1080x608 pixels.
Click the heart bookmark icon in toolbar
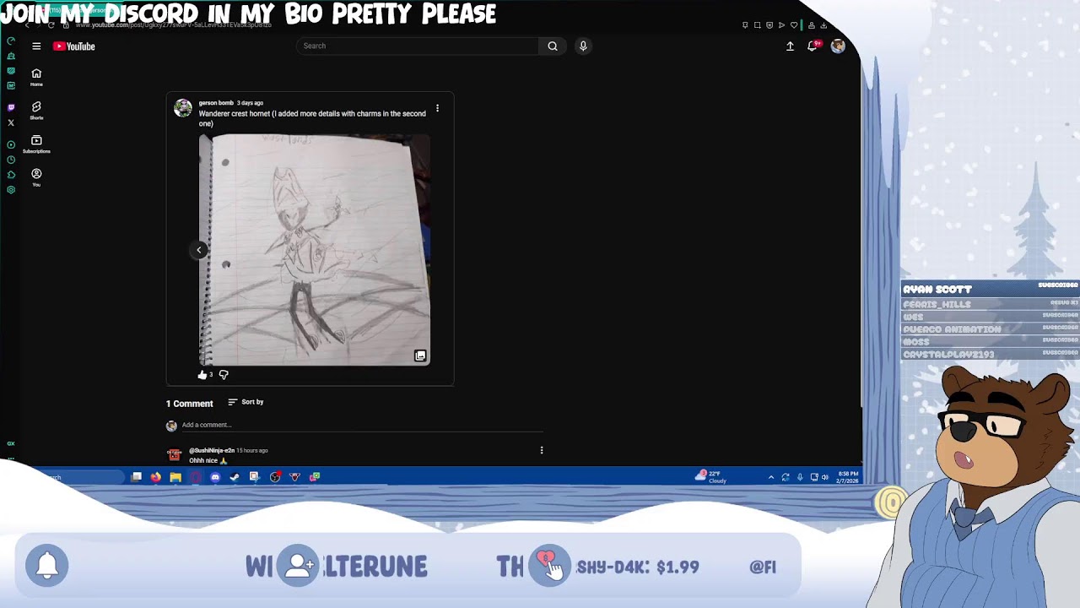coord(793,25)
